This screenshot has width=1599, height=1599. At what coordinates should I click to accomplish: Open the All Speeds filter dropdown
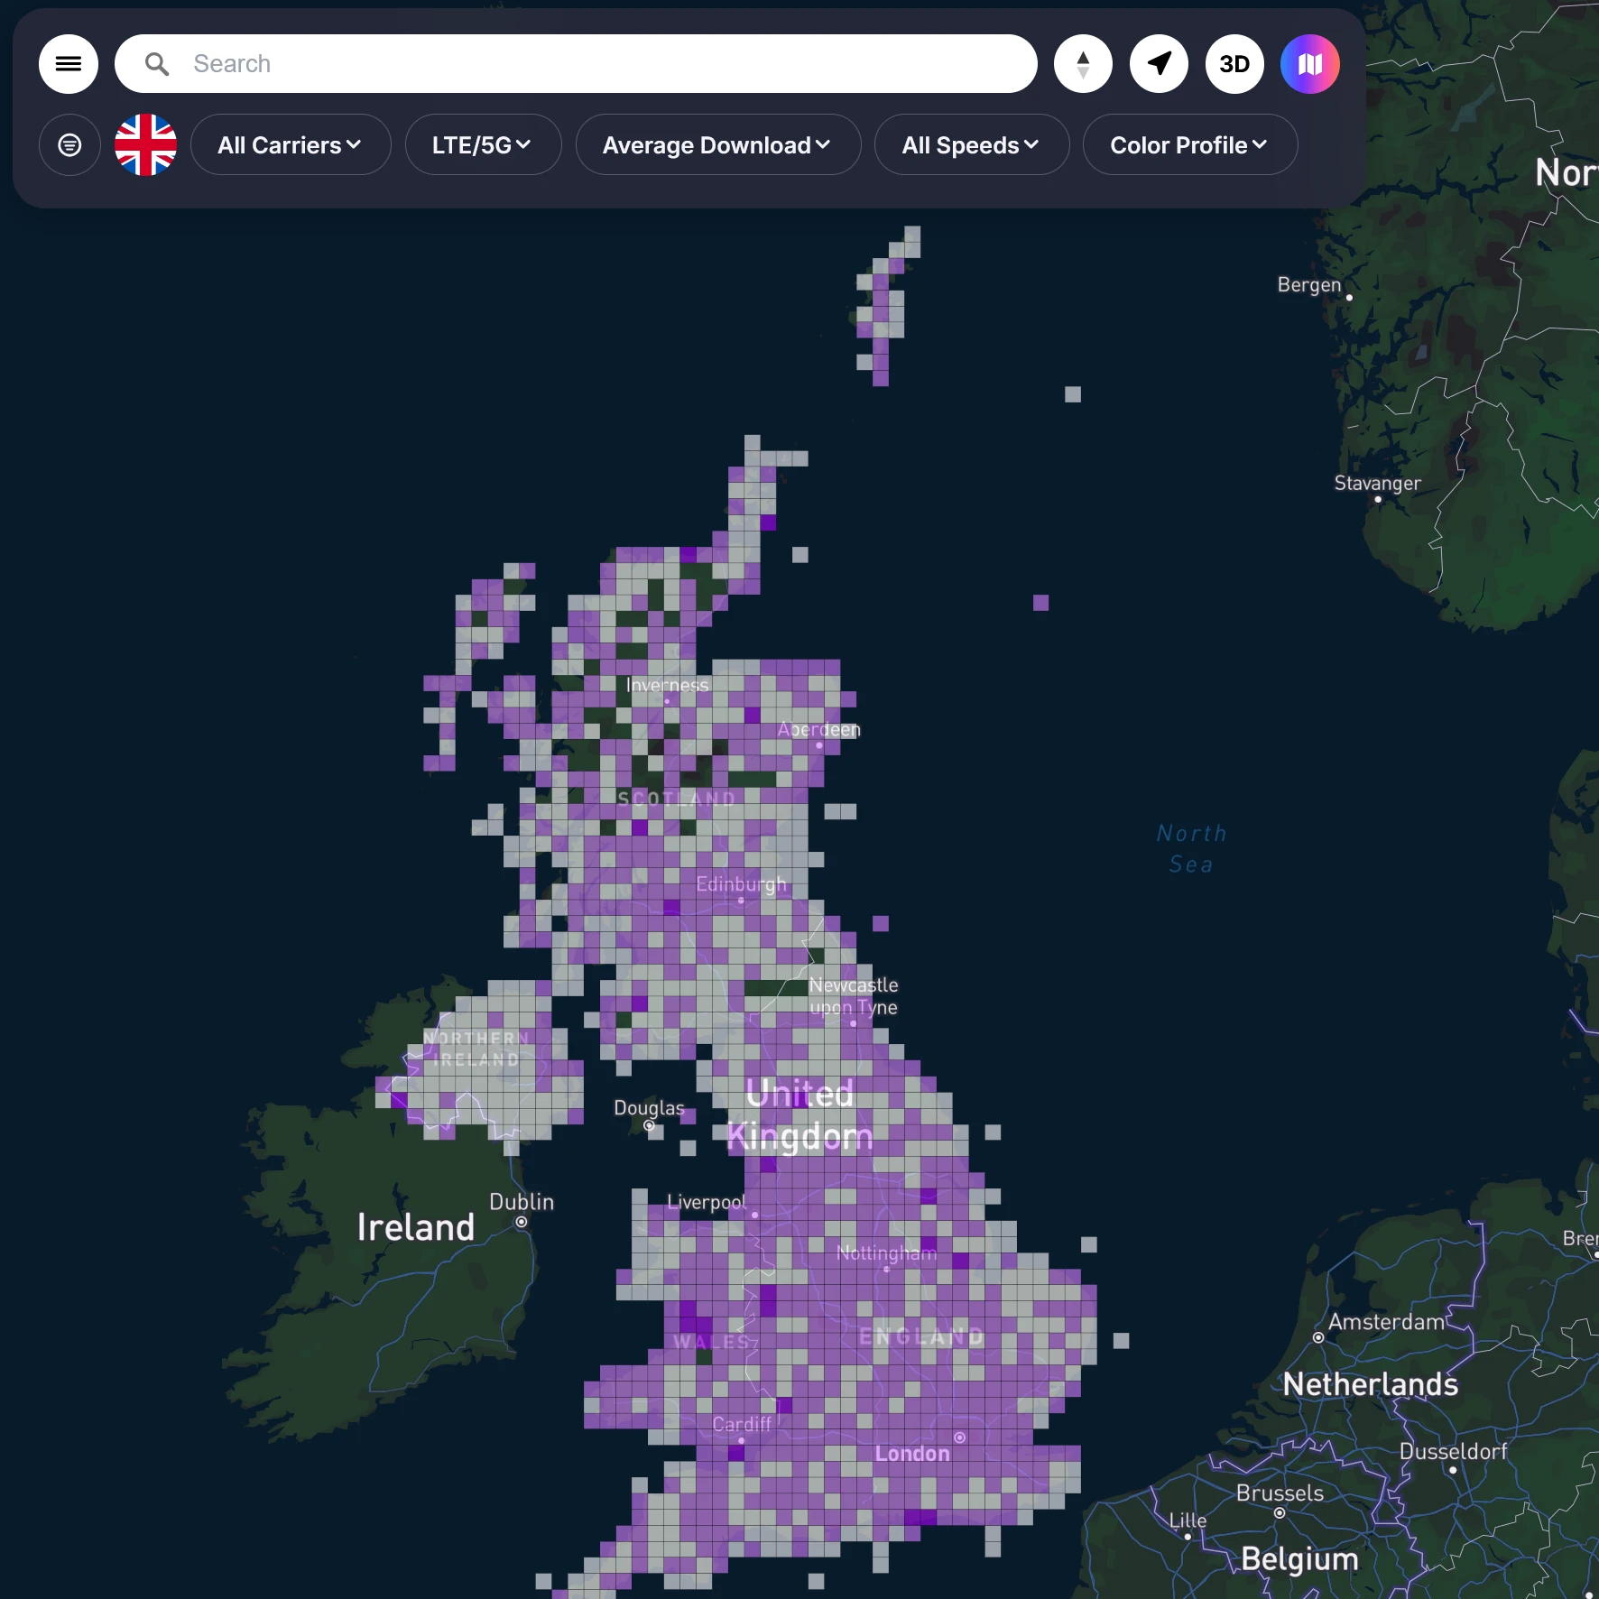(971, 145)
